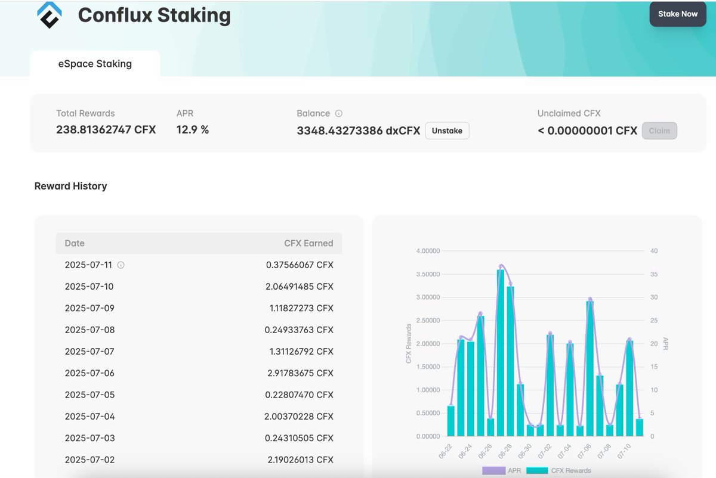
Task: Open the eSpace Staking tab
Action: pos(95,64)
